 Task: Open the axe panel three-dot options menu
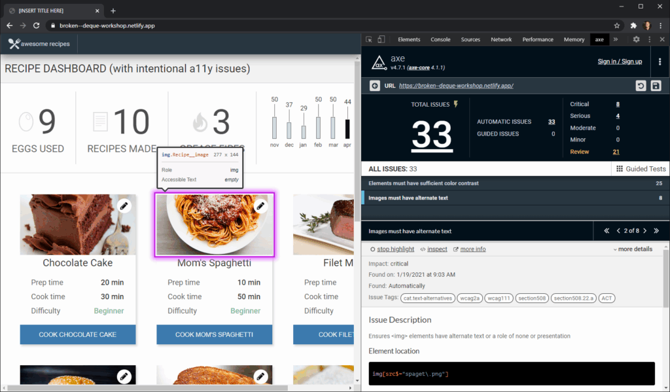[x=660, y=61]
